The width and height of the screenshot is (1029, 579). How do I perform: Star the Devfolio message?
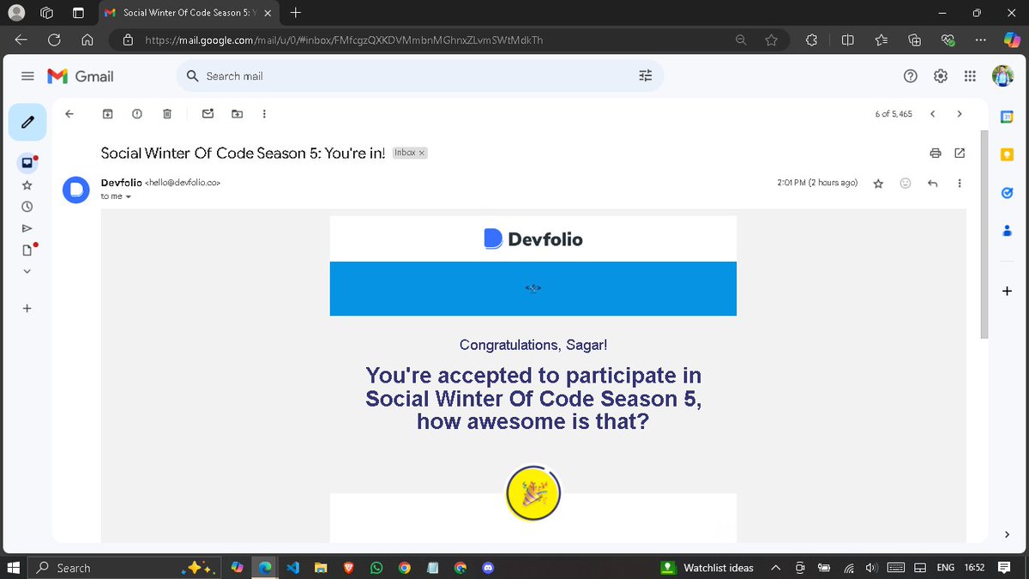click(878, 184)
